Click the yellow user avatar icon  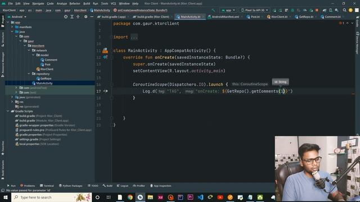click(x=350, y=10)
